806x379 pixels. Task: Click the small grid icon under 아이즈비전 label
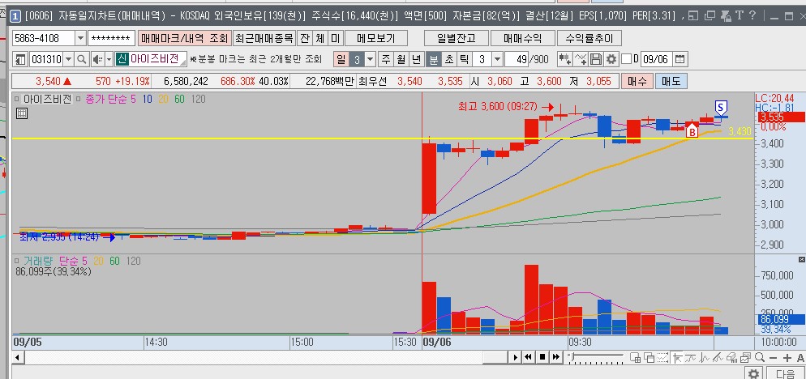point(22,114)
